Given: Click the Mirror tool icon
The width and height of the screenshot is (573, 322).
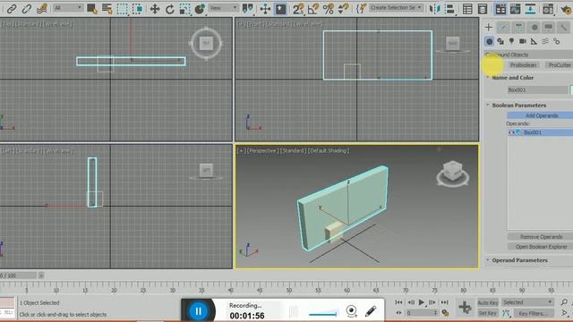Looking at the screenshot, I should [434, 9].
